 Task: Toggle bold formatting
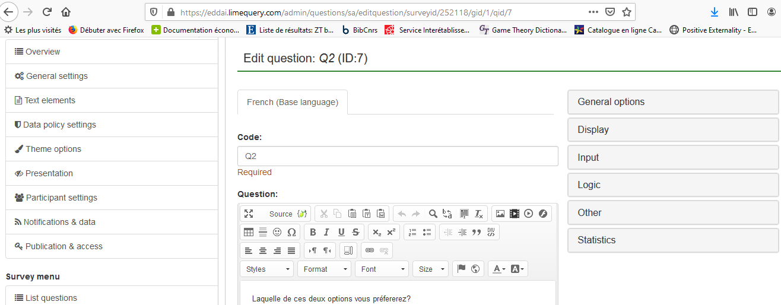pos(313,232)
